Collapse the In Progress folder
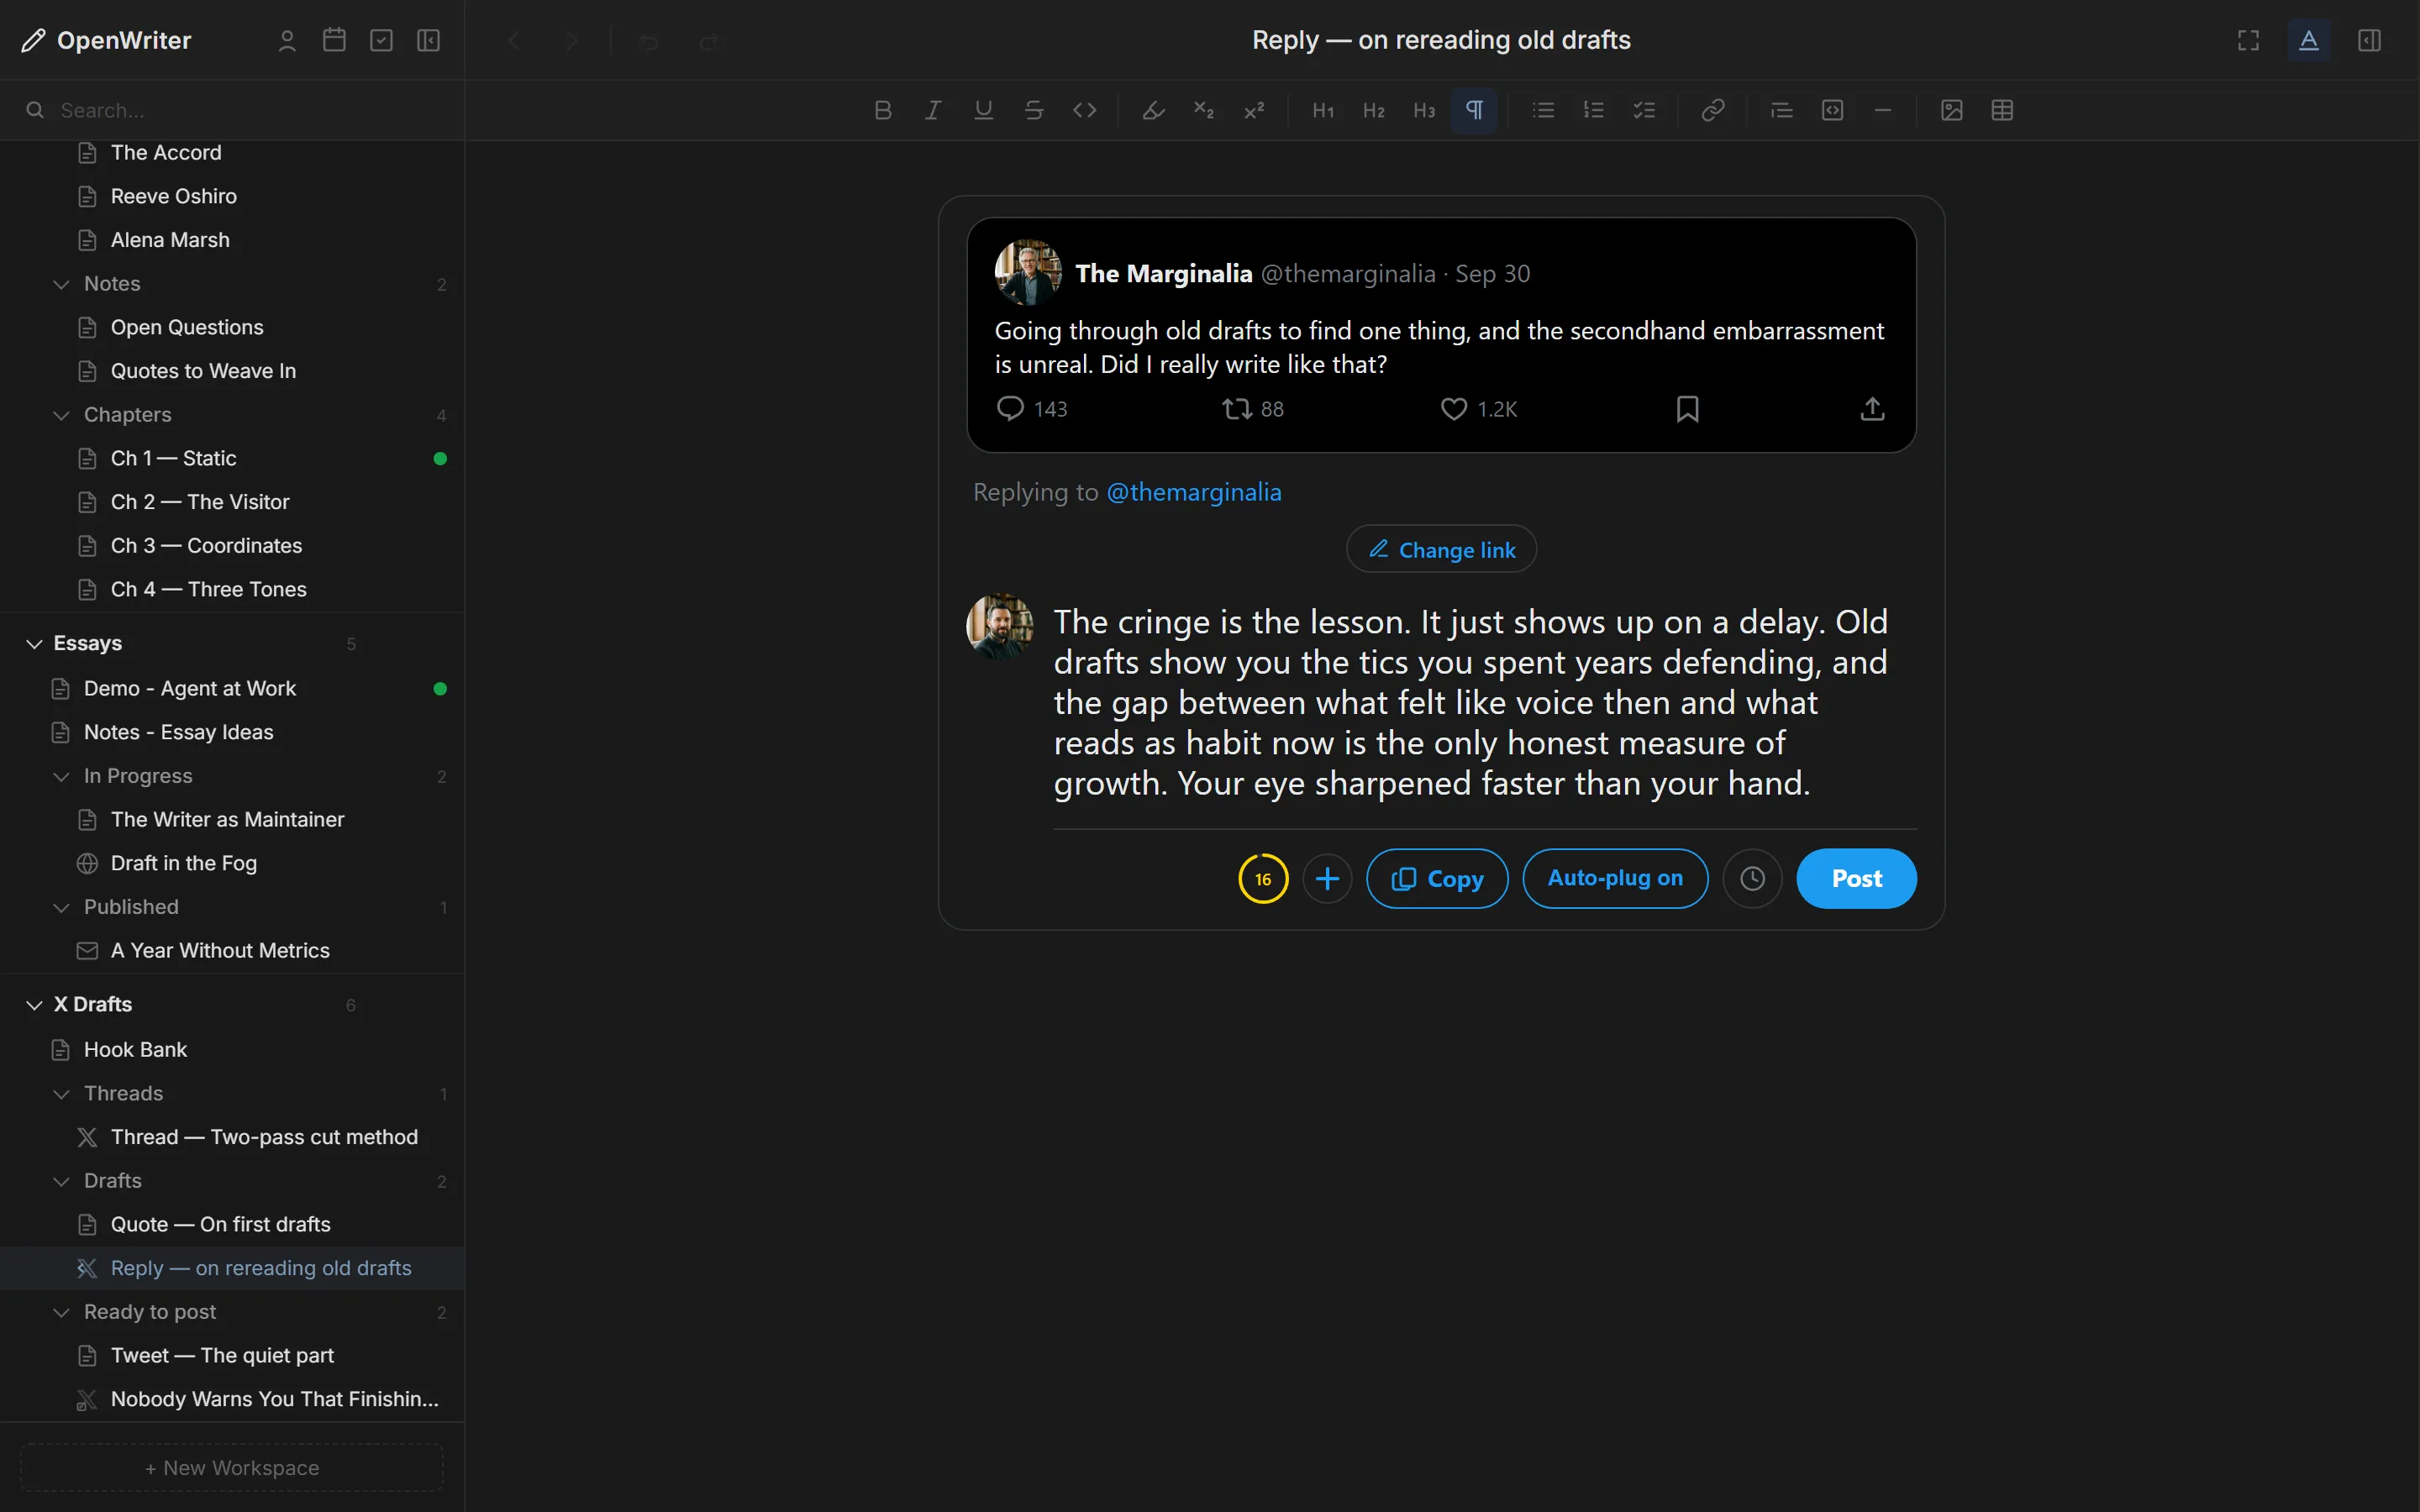 click(x=61, y=776)
